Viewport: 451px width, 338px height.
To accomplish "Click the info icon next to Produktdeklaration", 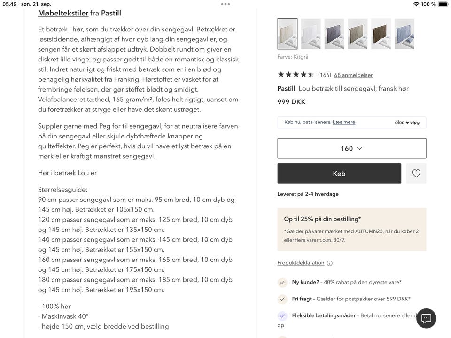I will (x=330, y=263).
